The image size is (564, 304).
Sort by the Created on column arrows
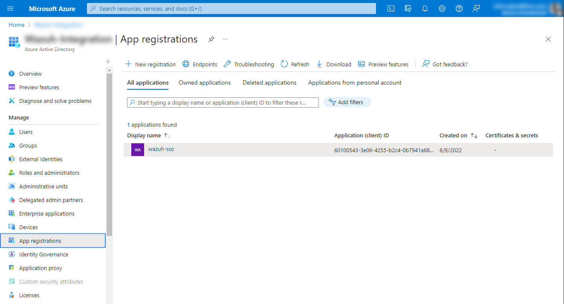point(474,135)
